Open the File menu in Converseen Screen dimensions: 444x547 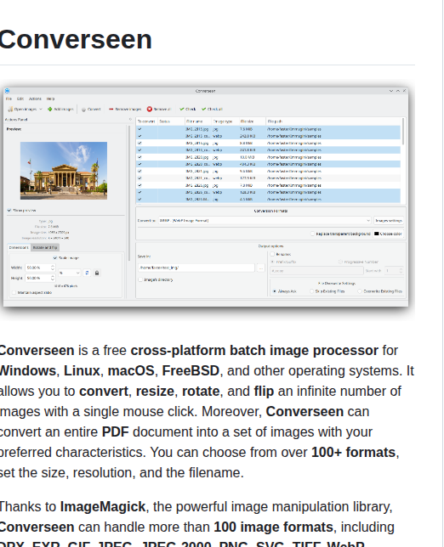(x=9, y=99)
